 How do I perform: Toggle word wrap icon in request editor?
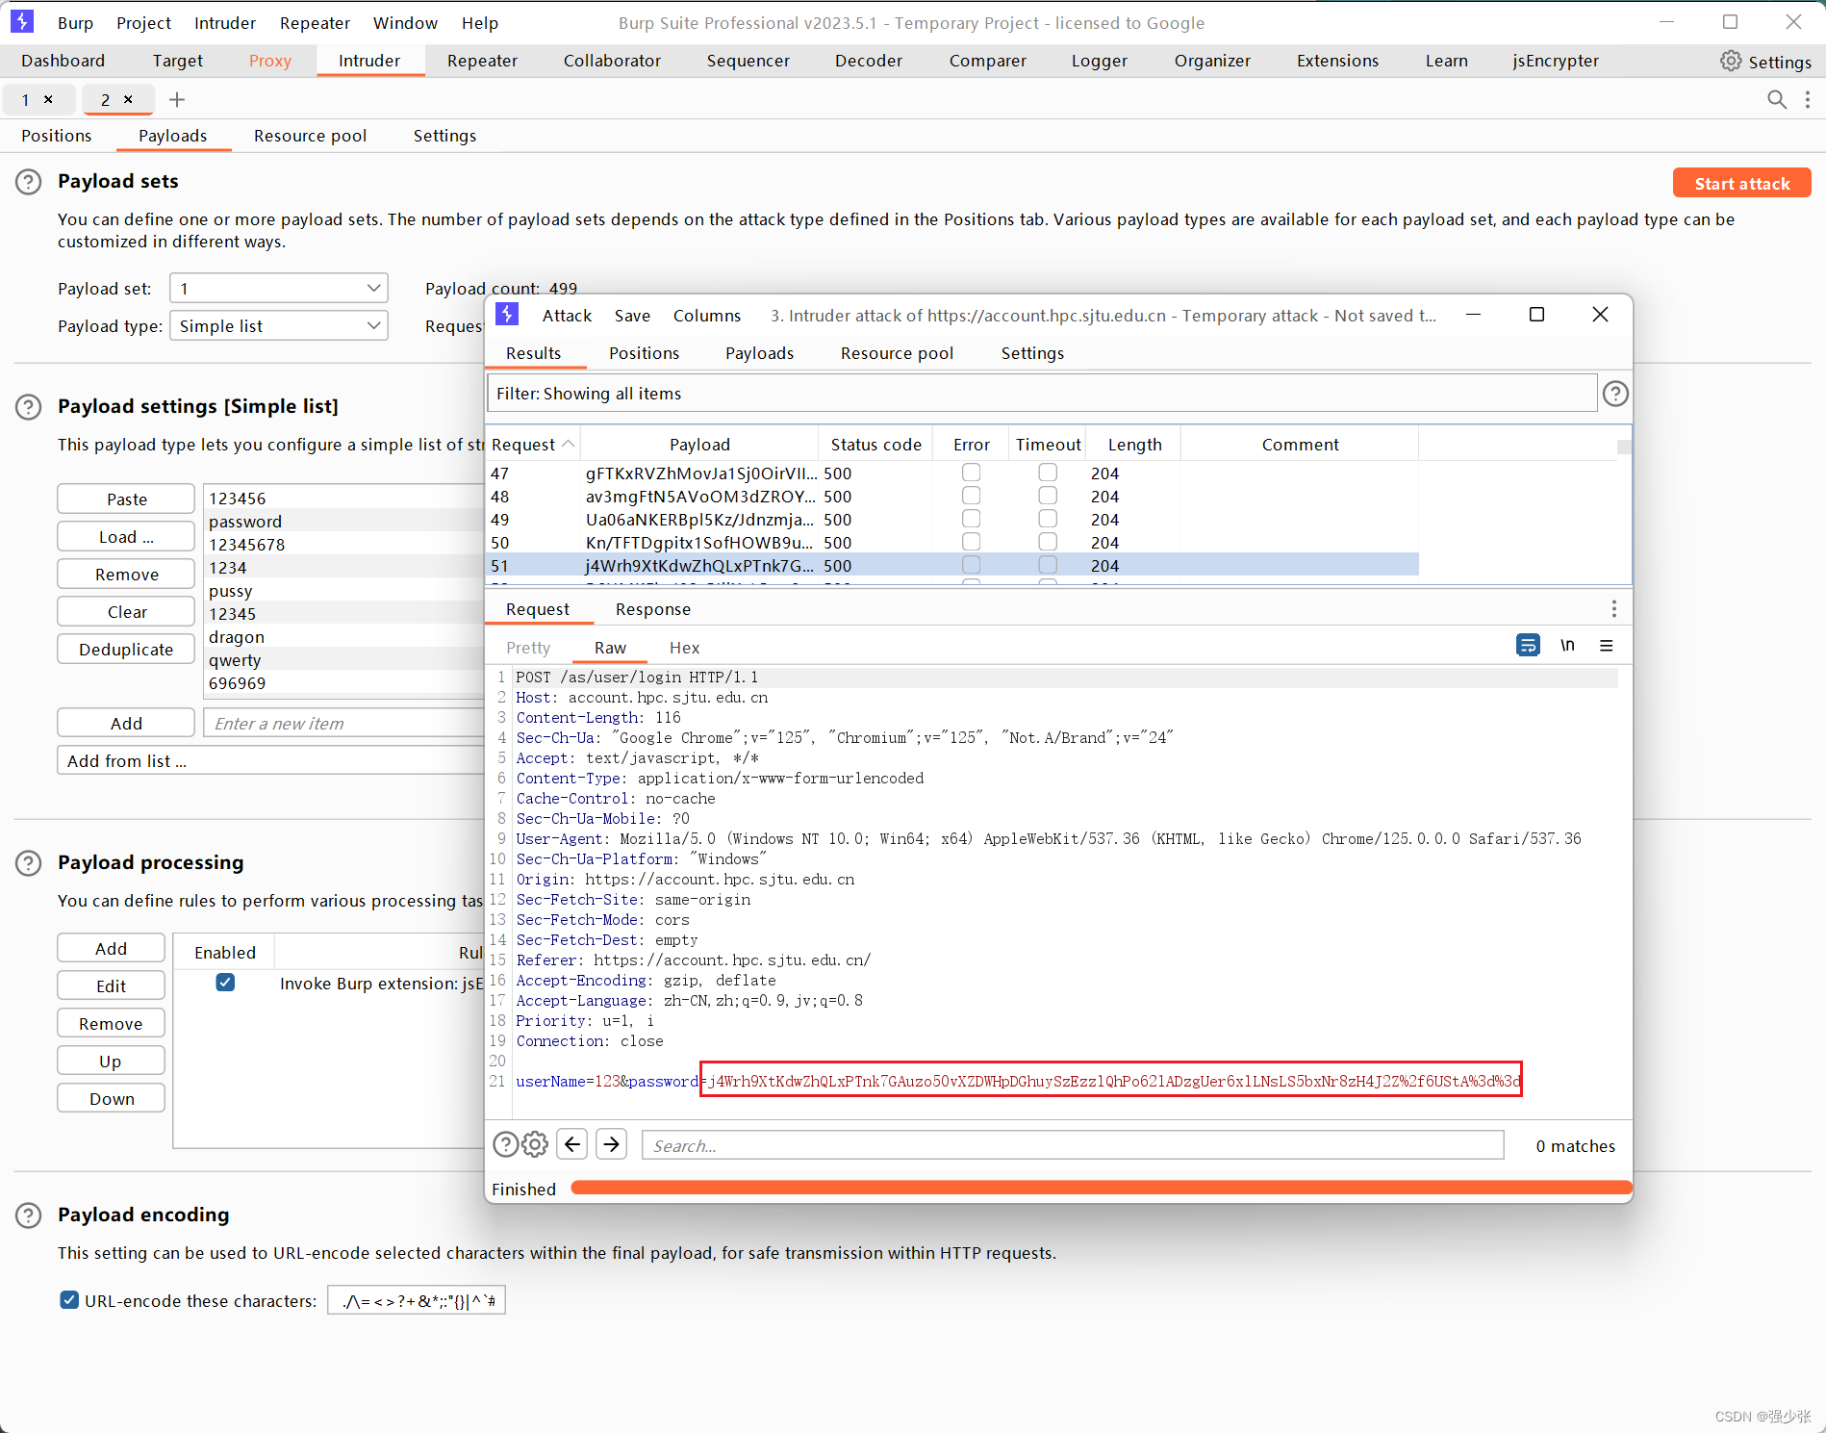tap(1528, 645)
